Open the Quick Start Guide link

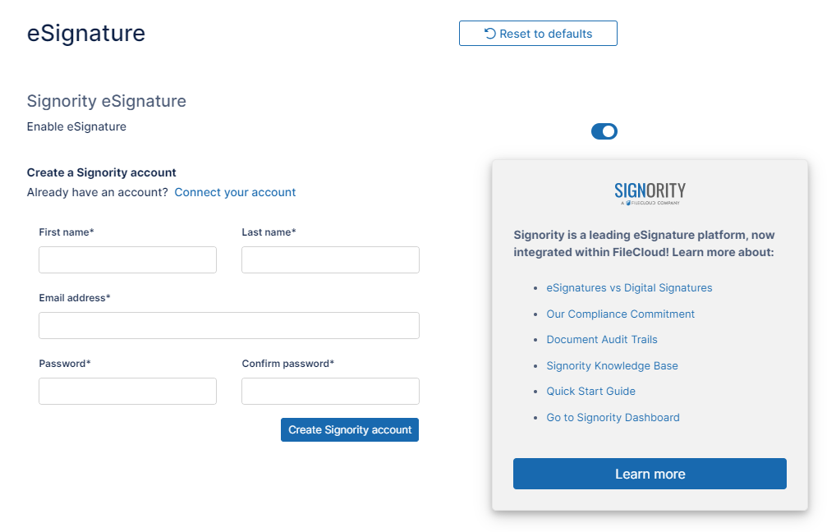coord(590,392)
